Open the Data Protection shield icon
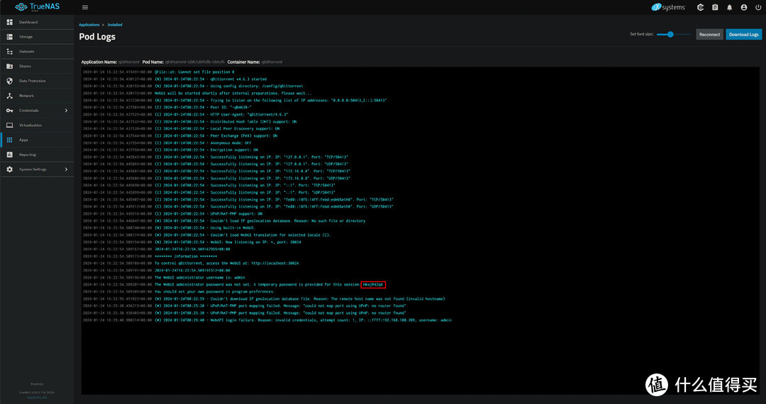766x404 pixels. point(10,81)
